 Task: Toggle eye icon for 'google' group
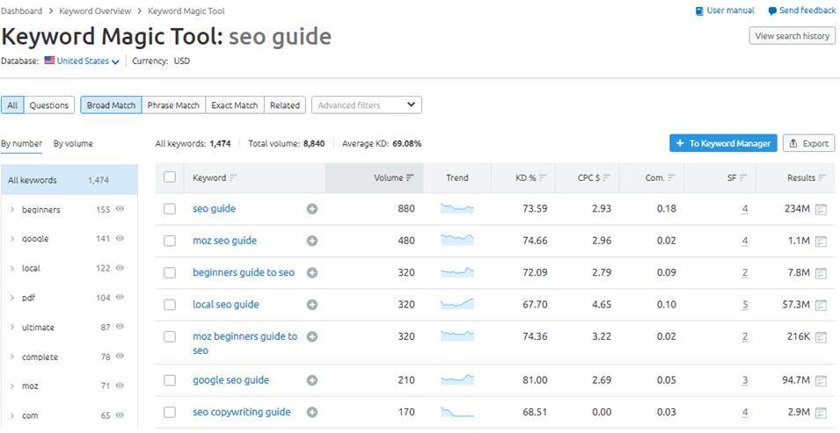[x=120, y=238]
